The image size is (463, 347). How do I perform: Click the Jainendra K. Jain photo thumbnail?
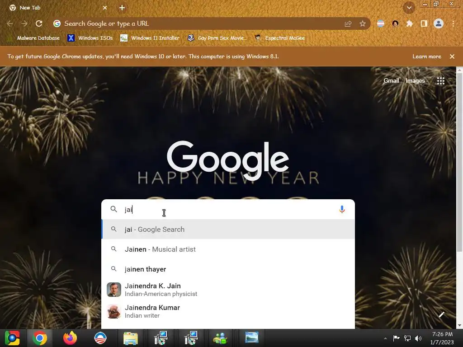(x=113, y=290)
